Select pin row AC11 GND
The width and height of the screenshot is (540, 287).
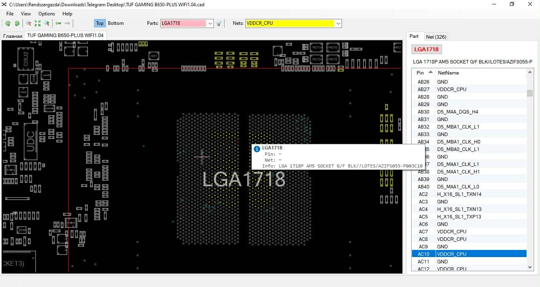point(469,261)
